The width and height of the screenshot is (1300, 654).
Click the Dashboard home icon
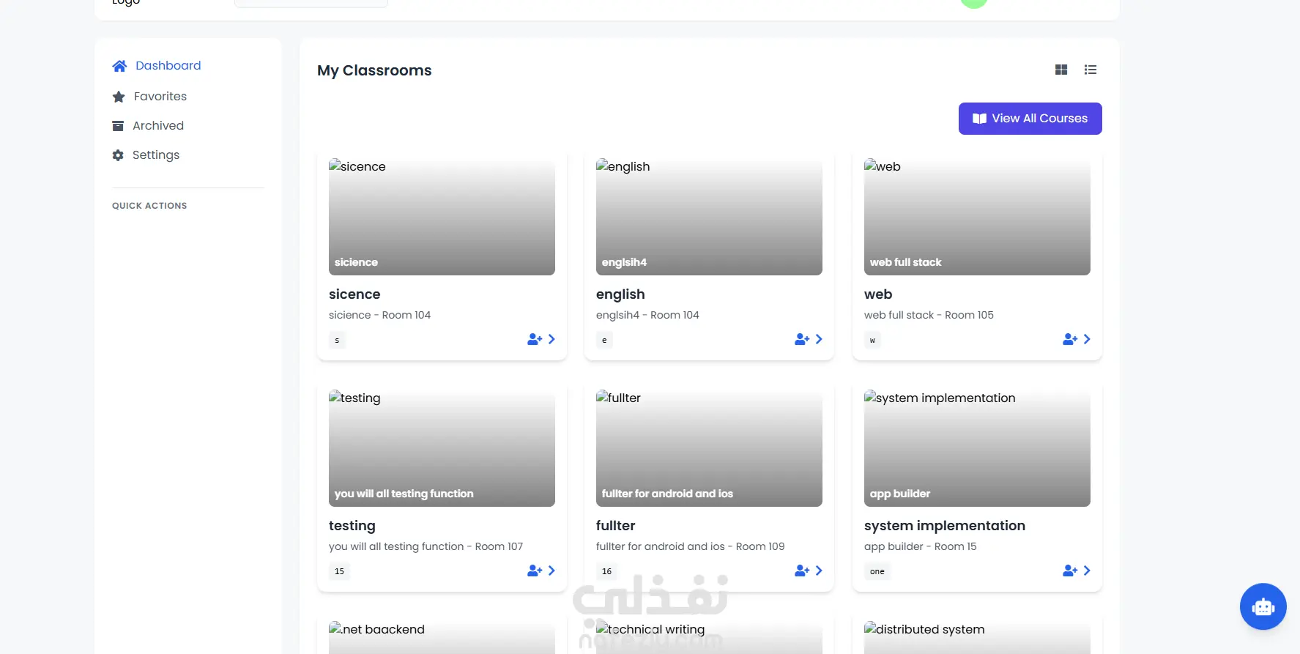click(119, 66)
